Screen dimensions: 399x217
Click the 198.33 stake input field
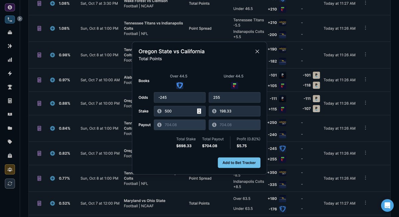[x=234, y=111]
